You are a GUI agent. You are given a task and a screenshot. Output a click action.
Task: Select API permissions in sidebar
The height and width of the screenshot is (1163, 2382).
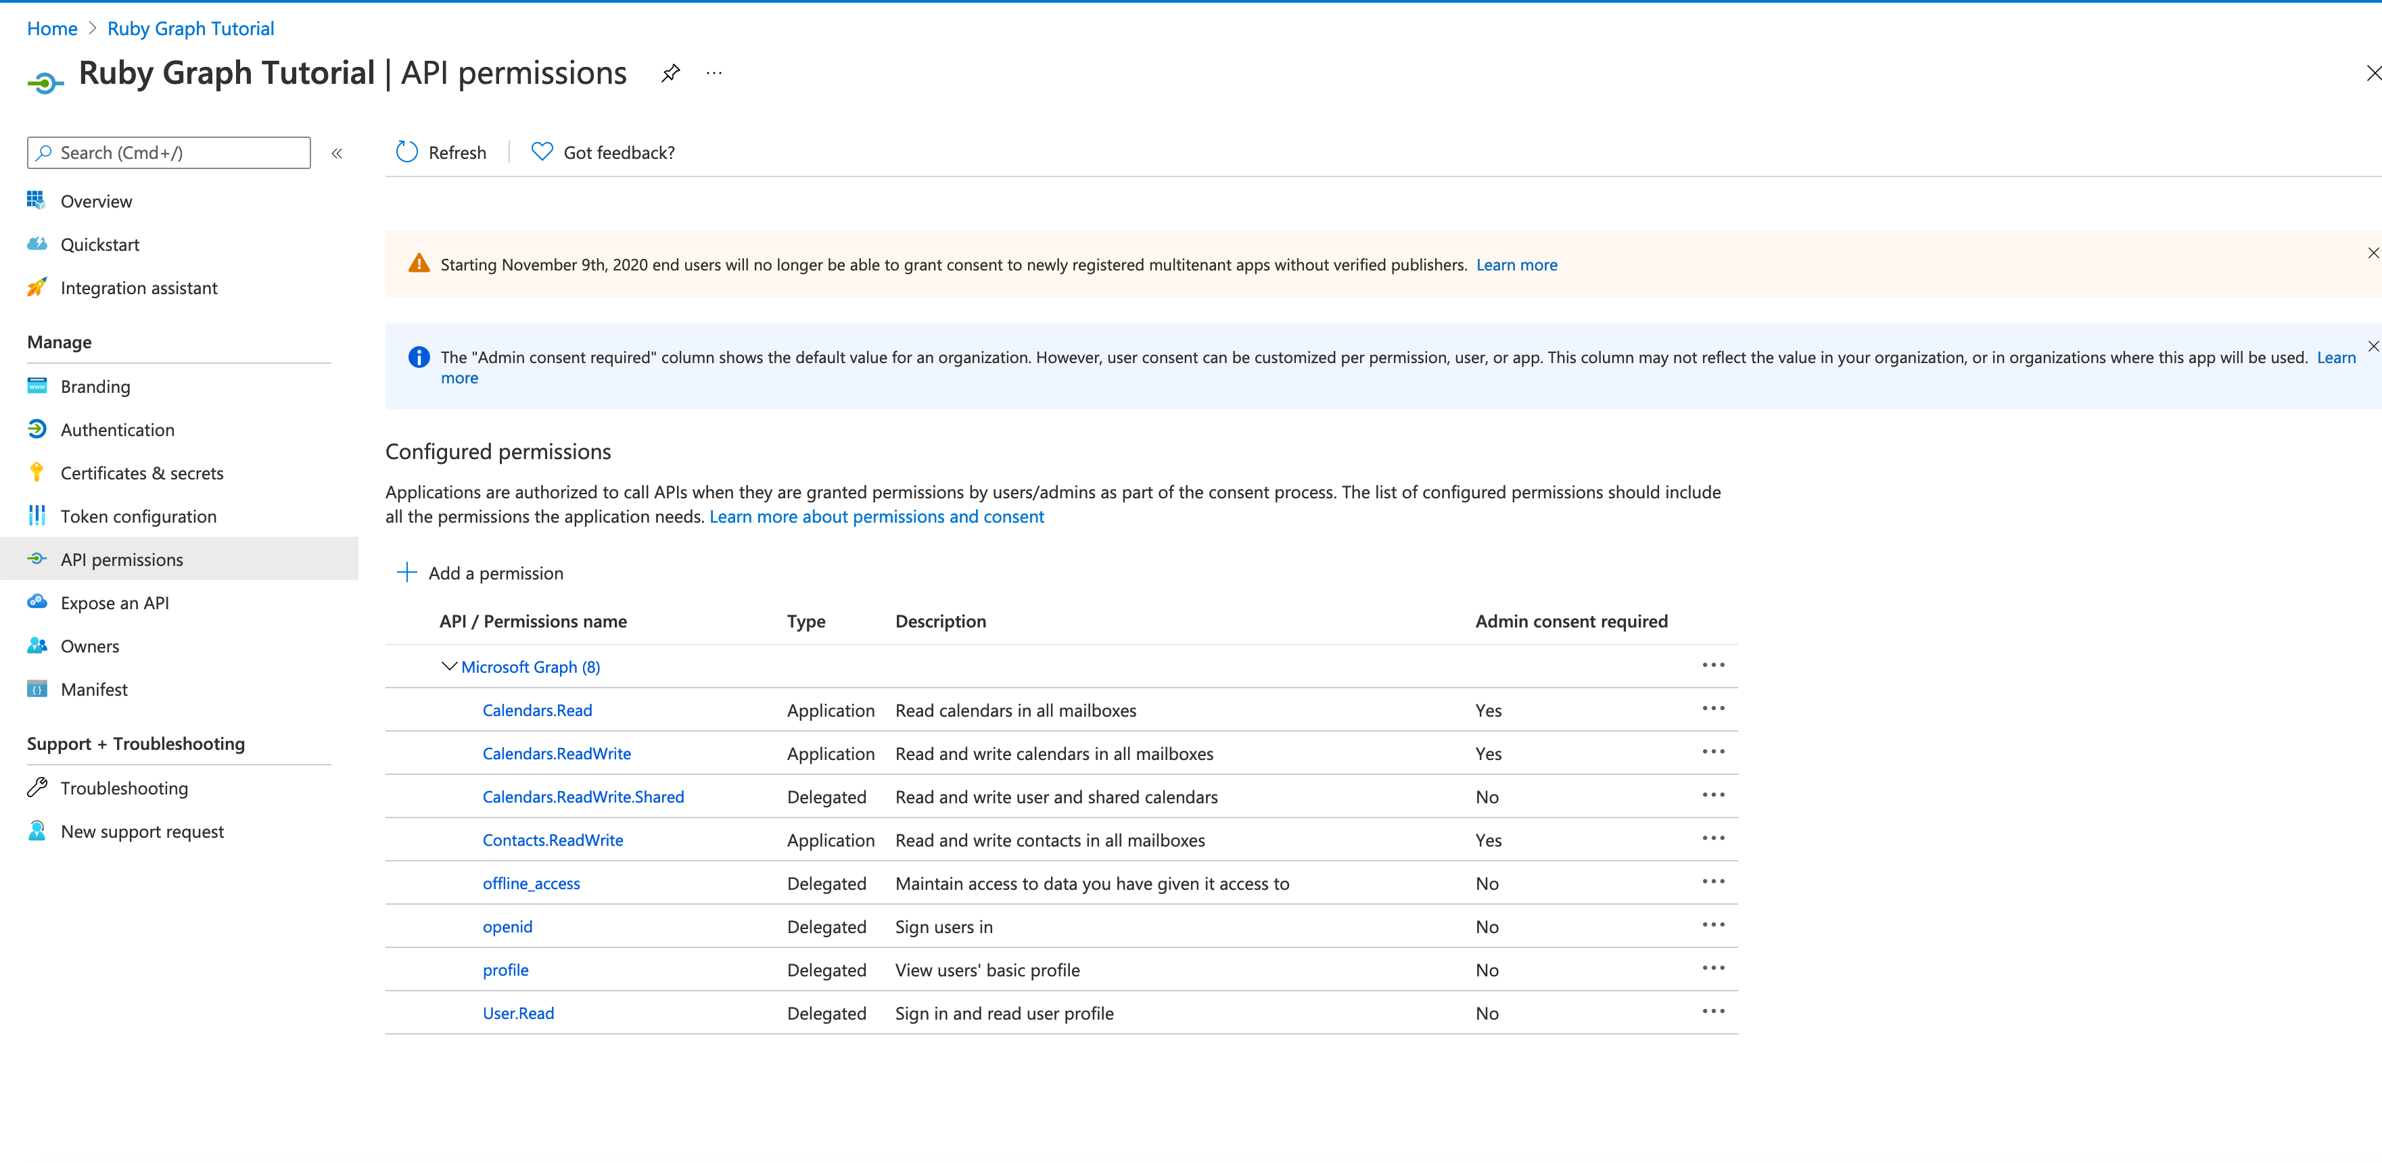(179, 559)
